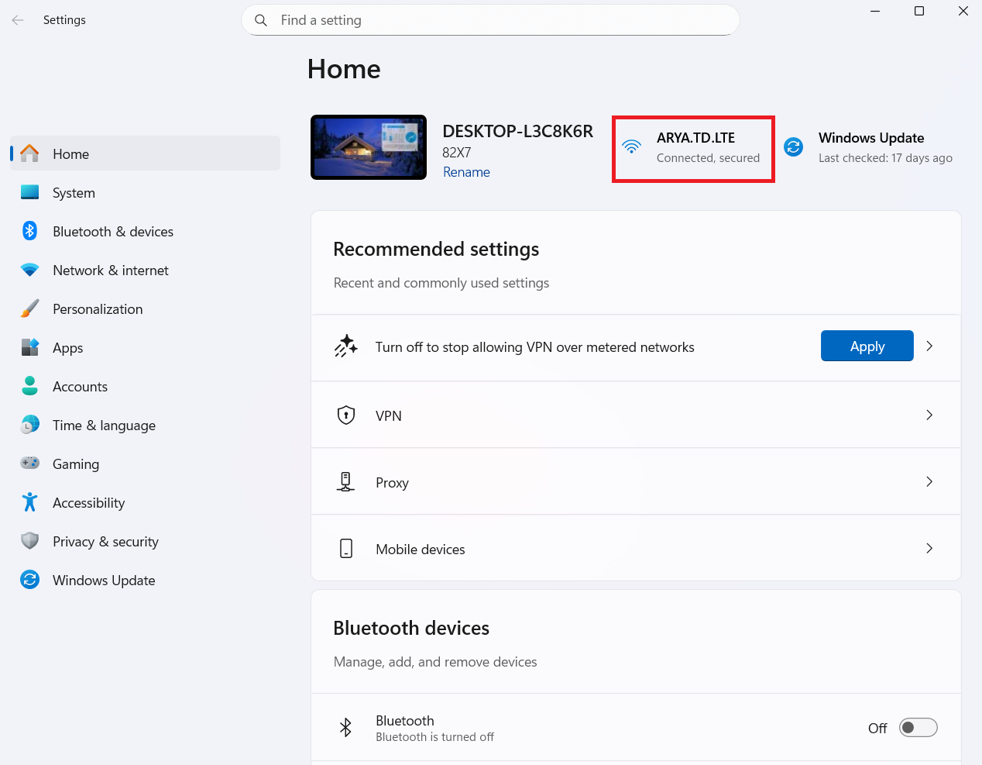Open the System settings page
The height and width of the screenshot is (765, 982).
pos(74,193)
